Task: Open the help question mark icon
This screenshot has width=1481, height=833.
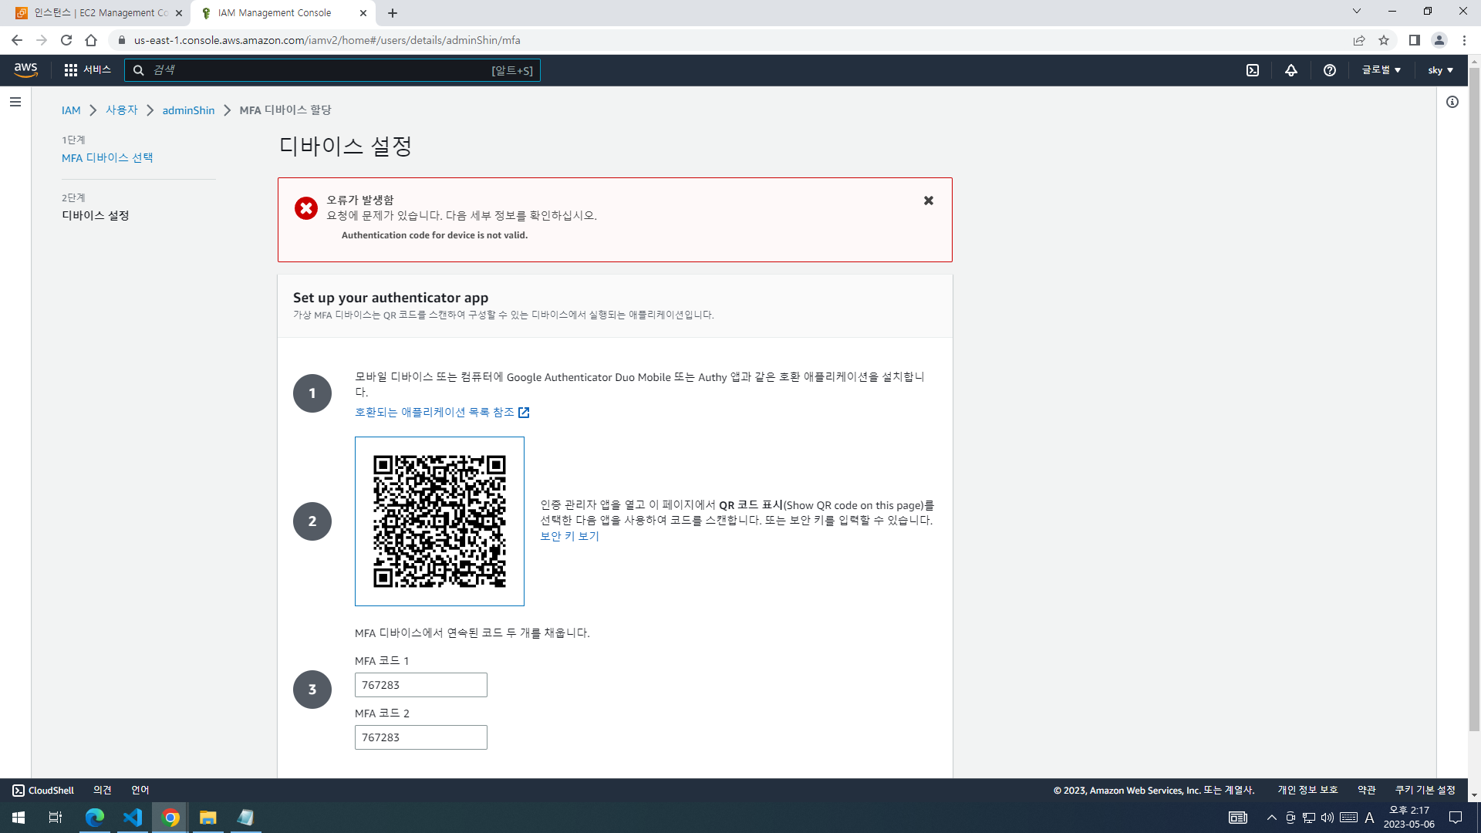Action: [1330, 70]
